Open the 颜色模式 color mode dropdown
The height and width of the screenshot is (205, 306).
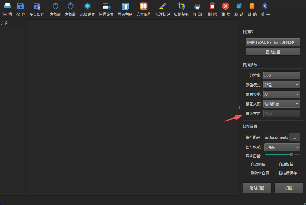tap(282, 85)
